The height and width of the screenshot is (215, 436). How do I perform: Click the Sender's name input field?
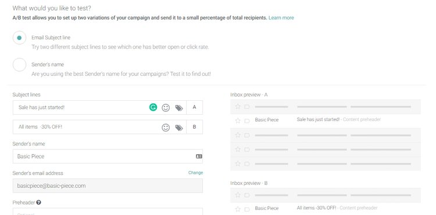click(x=108, y=156)
